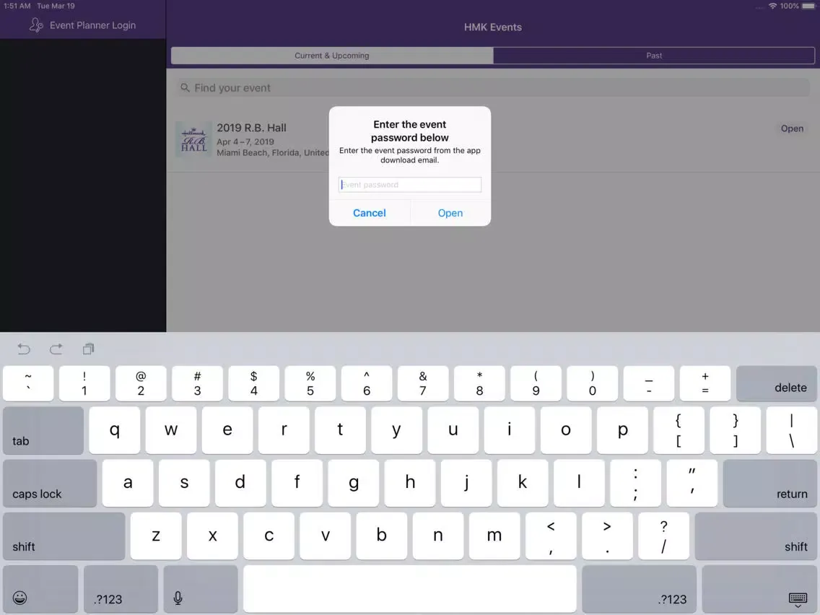Tap the undo arrow above keyboard
This screenshot has height=615, width=820.
tap(24, 349)
